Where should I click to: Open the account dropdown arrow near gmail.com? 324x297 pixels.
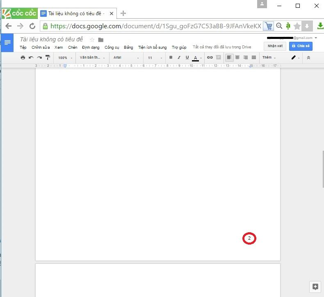316,38
